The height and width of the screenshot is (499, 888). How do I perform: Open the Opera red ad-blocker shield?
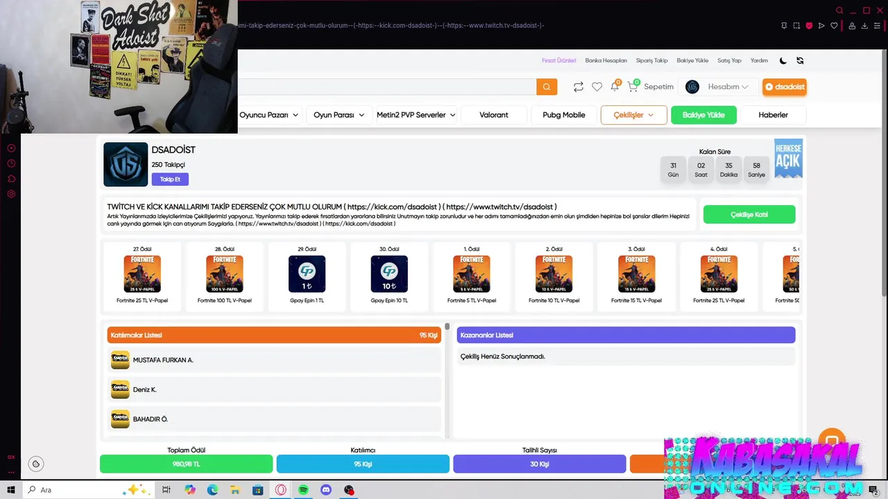[x=809, y=26]
